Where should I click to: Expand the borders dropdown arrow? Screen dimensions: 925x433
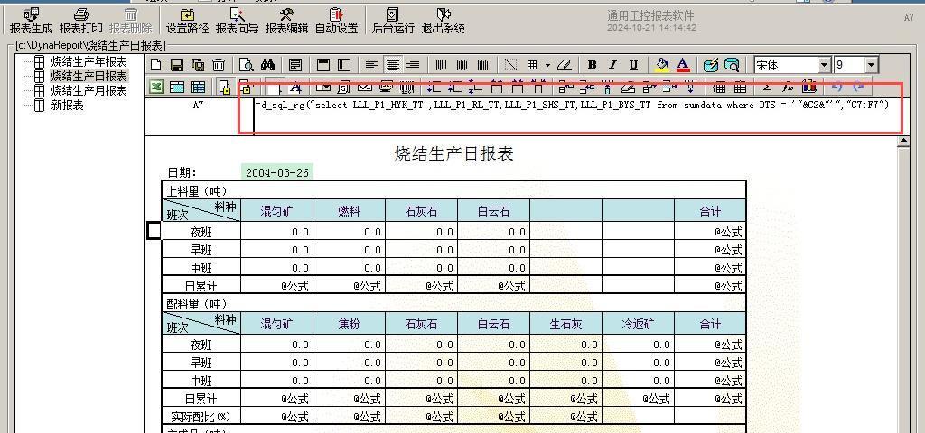547,65
